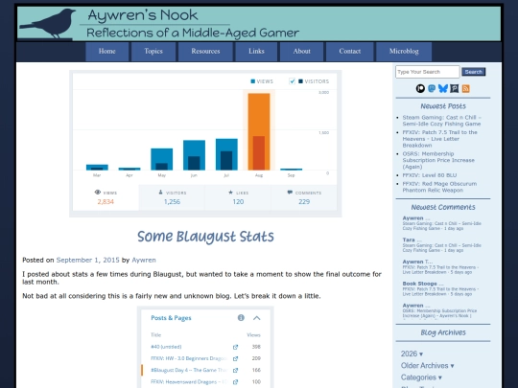Select the May bar in the chart

(162, 159)
